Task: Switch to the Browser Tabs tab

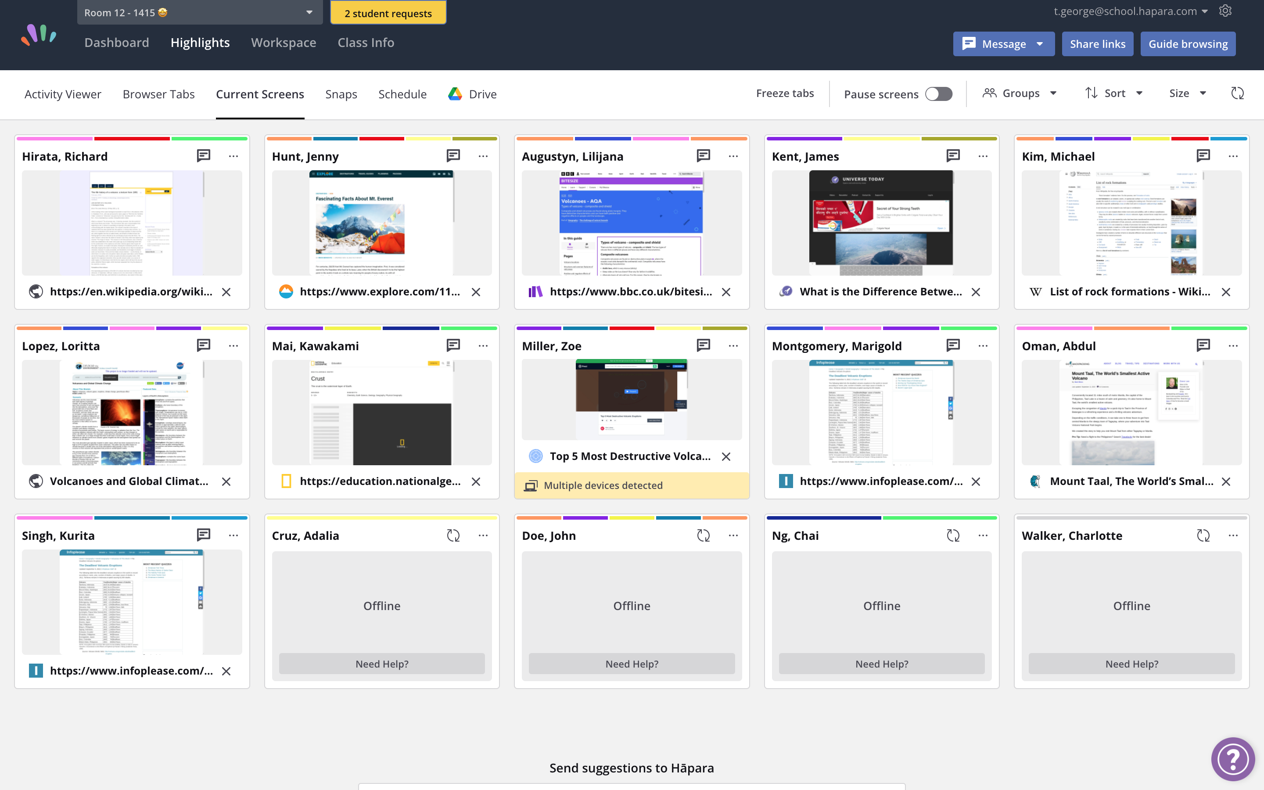Action: coord(158,94)
